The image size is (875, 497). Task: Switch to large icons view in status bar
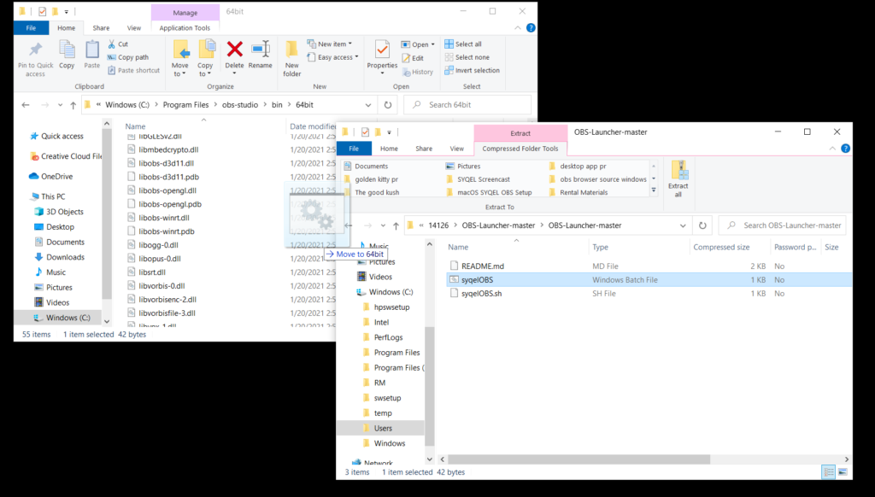tap(843, 472)
